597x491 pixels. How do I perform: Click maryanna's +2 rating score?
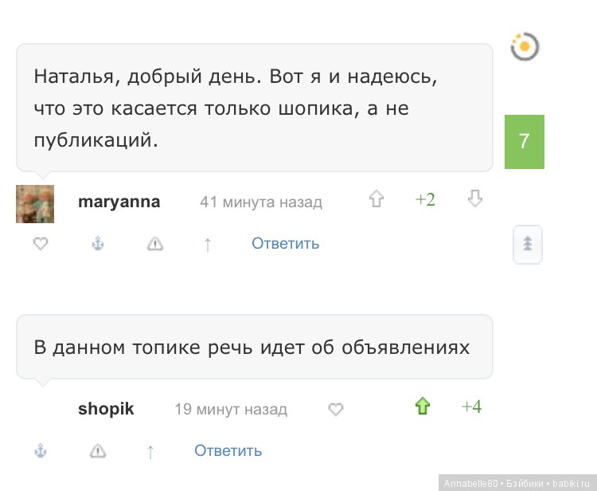(425, 200)
